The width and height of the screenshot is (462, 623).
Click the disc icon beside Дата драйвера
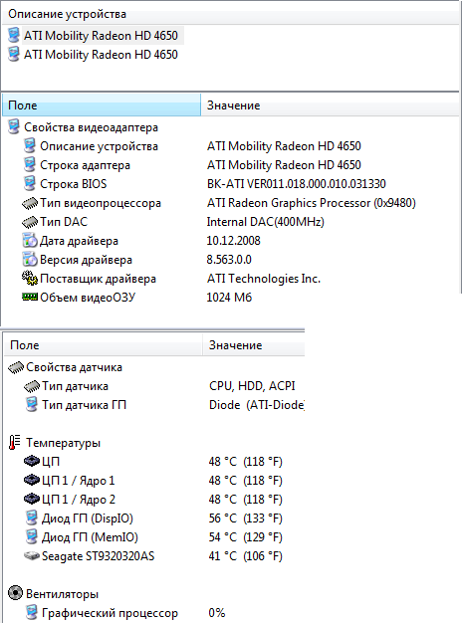30,241
